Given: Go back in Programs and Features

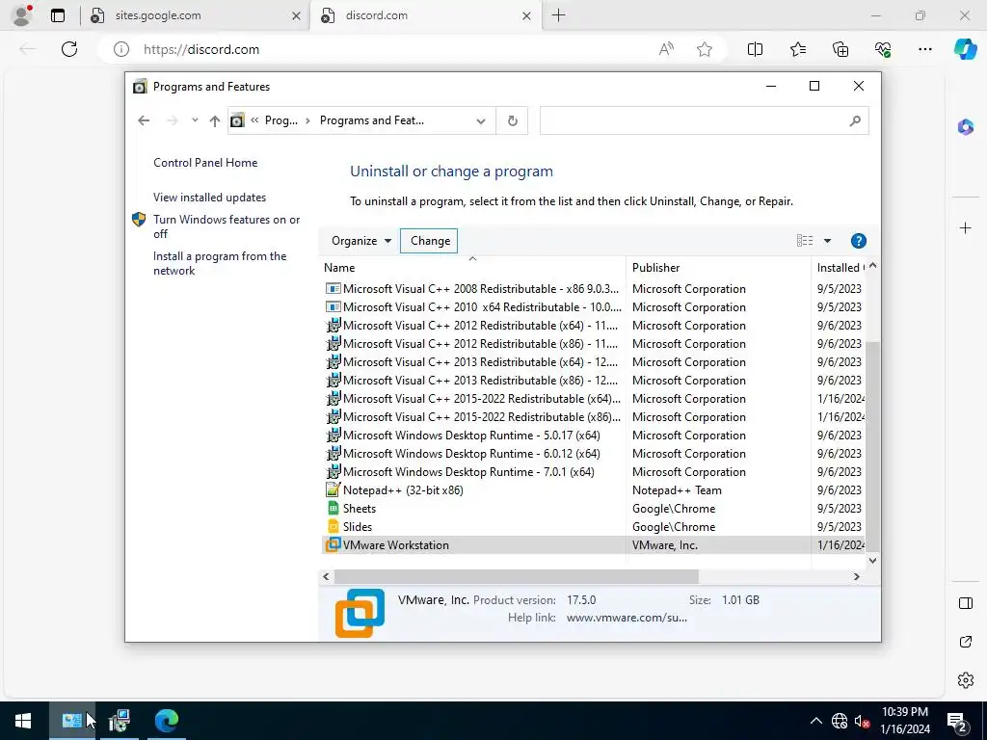Looking at the screenshot, I should [x=144, y=120].
